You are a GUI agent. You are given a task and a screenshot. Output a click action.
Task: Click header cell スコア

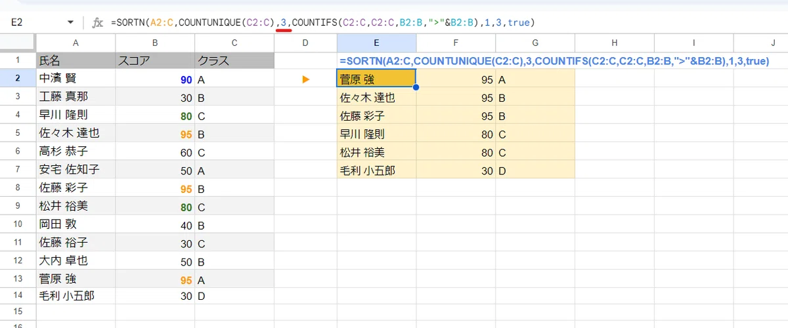point(155,61)
